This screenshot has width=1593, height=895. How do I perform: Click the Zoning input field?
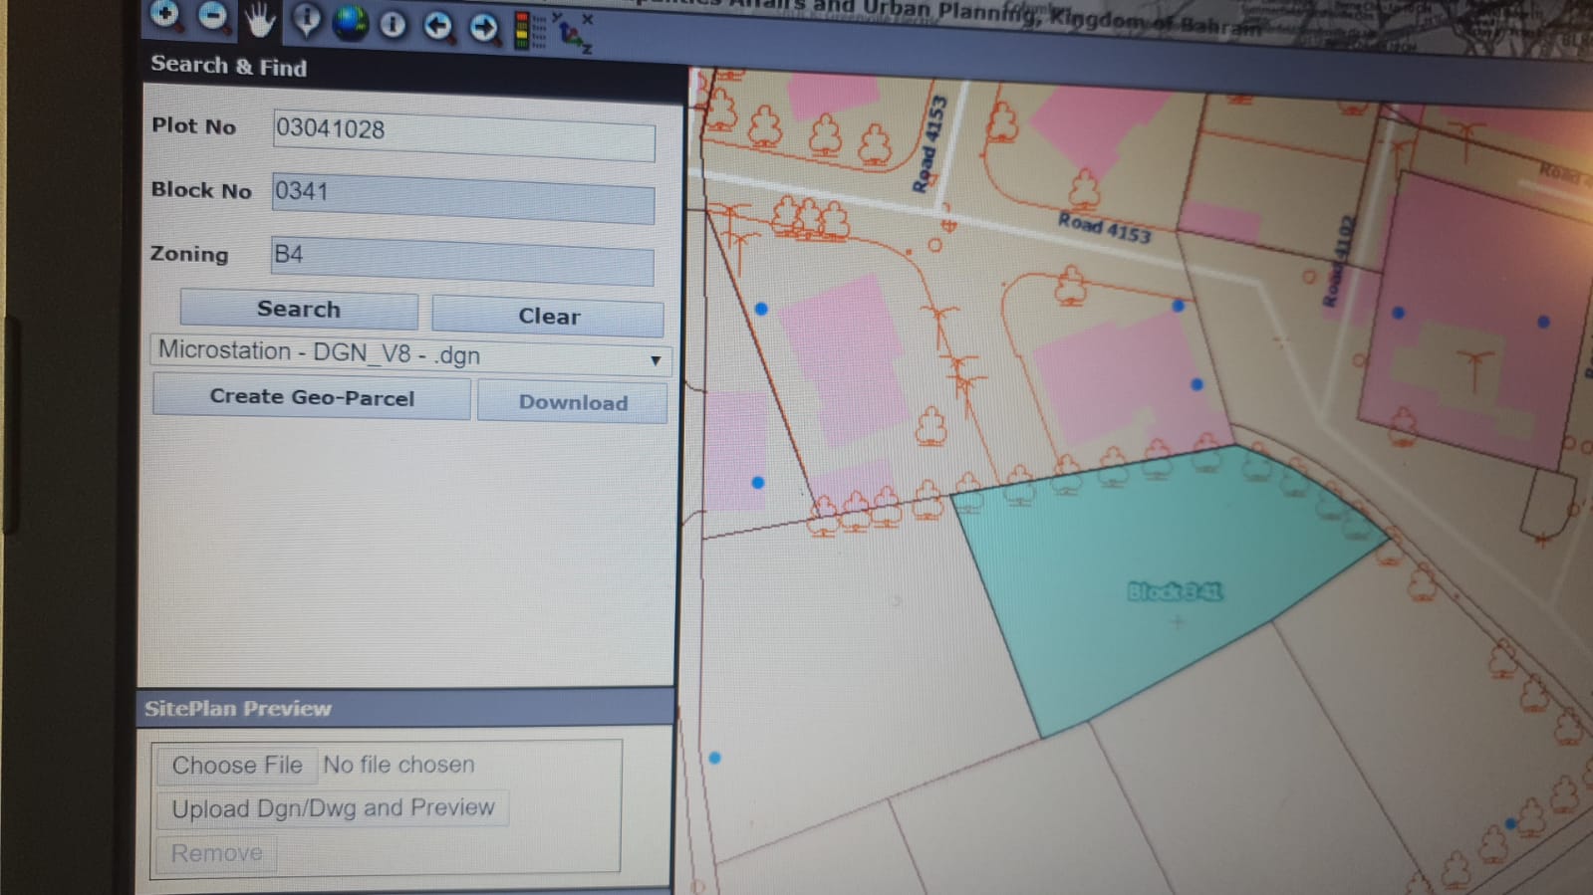pyautogui.click(x=462, y=260)
